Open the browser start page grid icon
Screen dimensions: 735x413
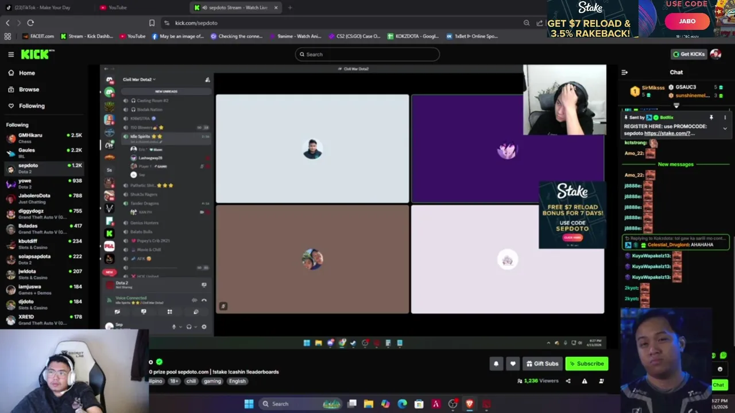click(7, 36)
